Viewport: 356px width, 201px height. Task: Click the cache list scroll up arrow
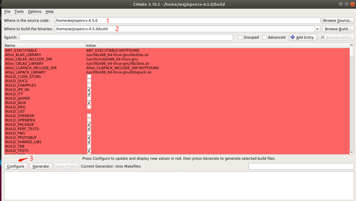point(352,45)
